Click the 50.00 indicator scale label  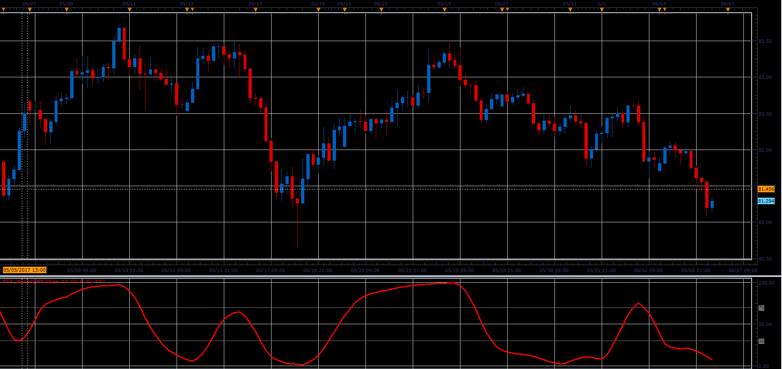(765, 324)
